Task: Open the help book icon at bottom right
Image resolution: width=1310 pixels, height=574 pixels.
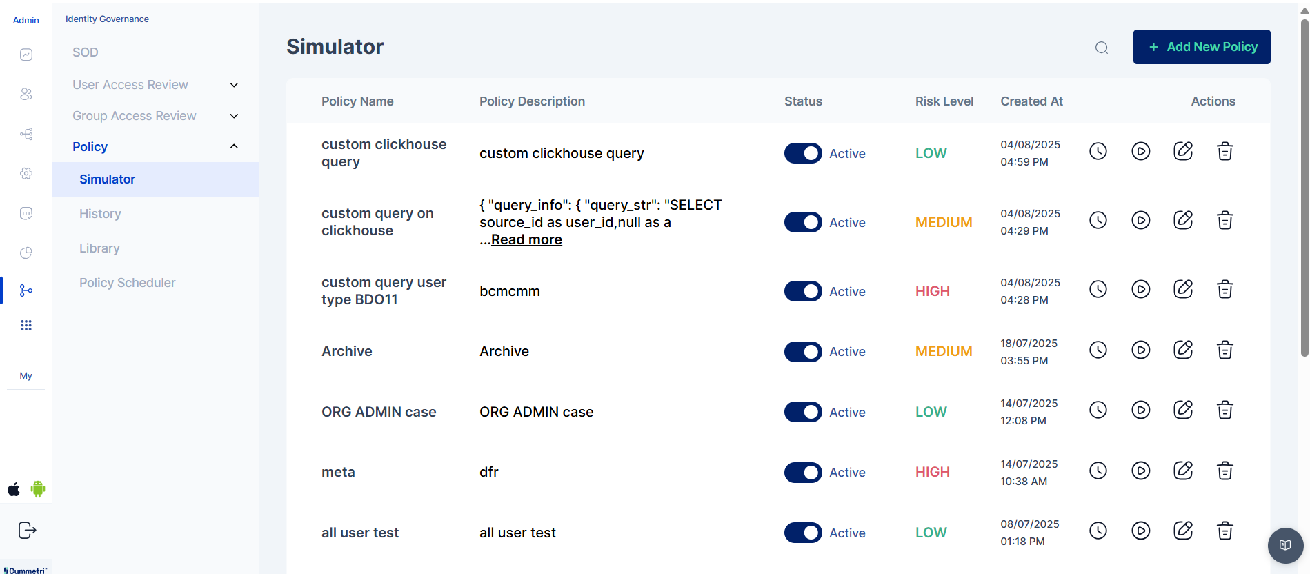Action: coord(1284,545)
